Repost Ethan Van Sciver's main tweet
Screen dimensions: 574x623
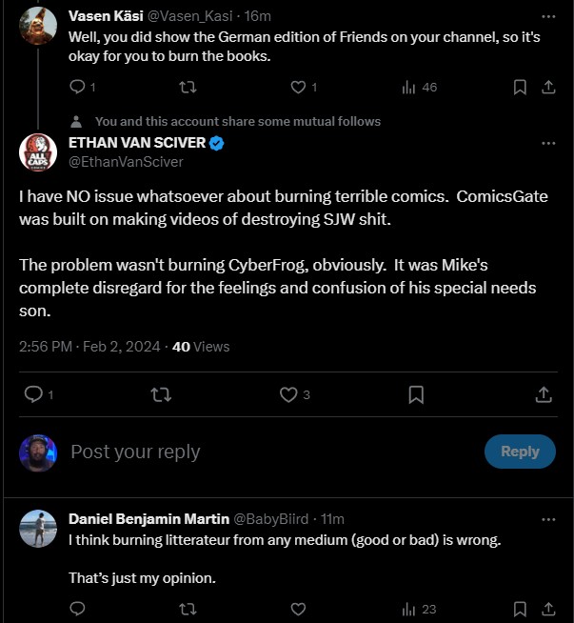pos(161,394)
